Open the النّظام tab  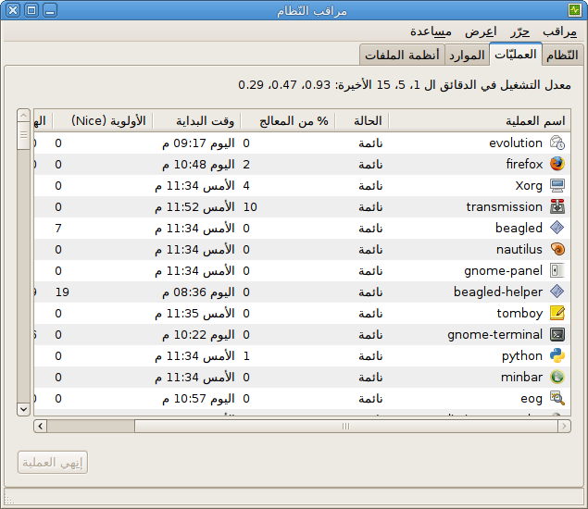point(562,55)
